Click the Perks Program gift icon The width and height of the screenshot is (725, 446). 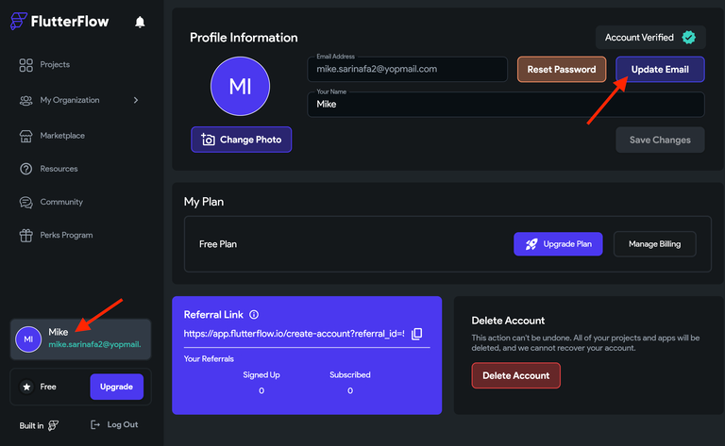point(25,236)
